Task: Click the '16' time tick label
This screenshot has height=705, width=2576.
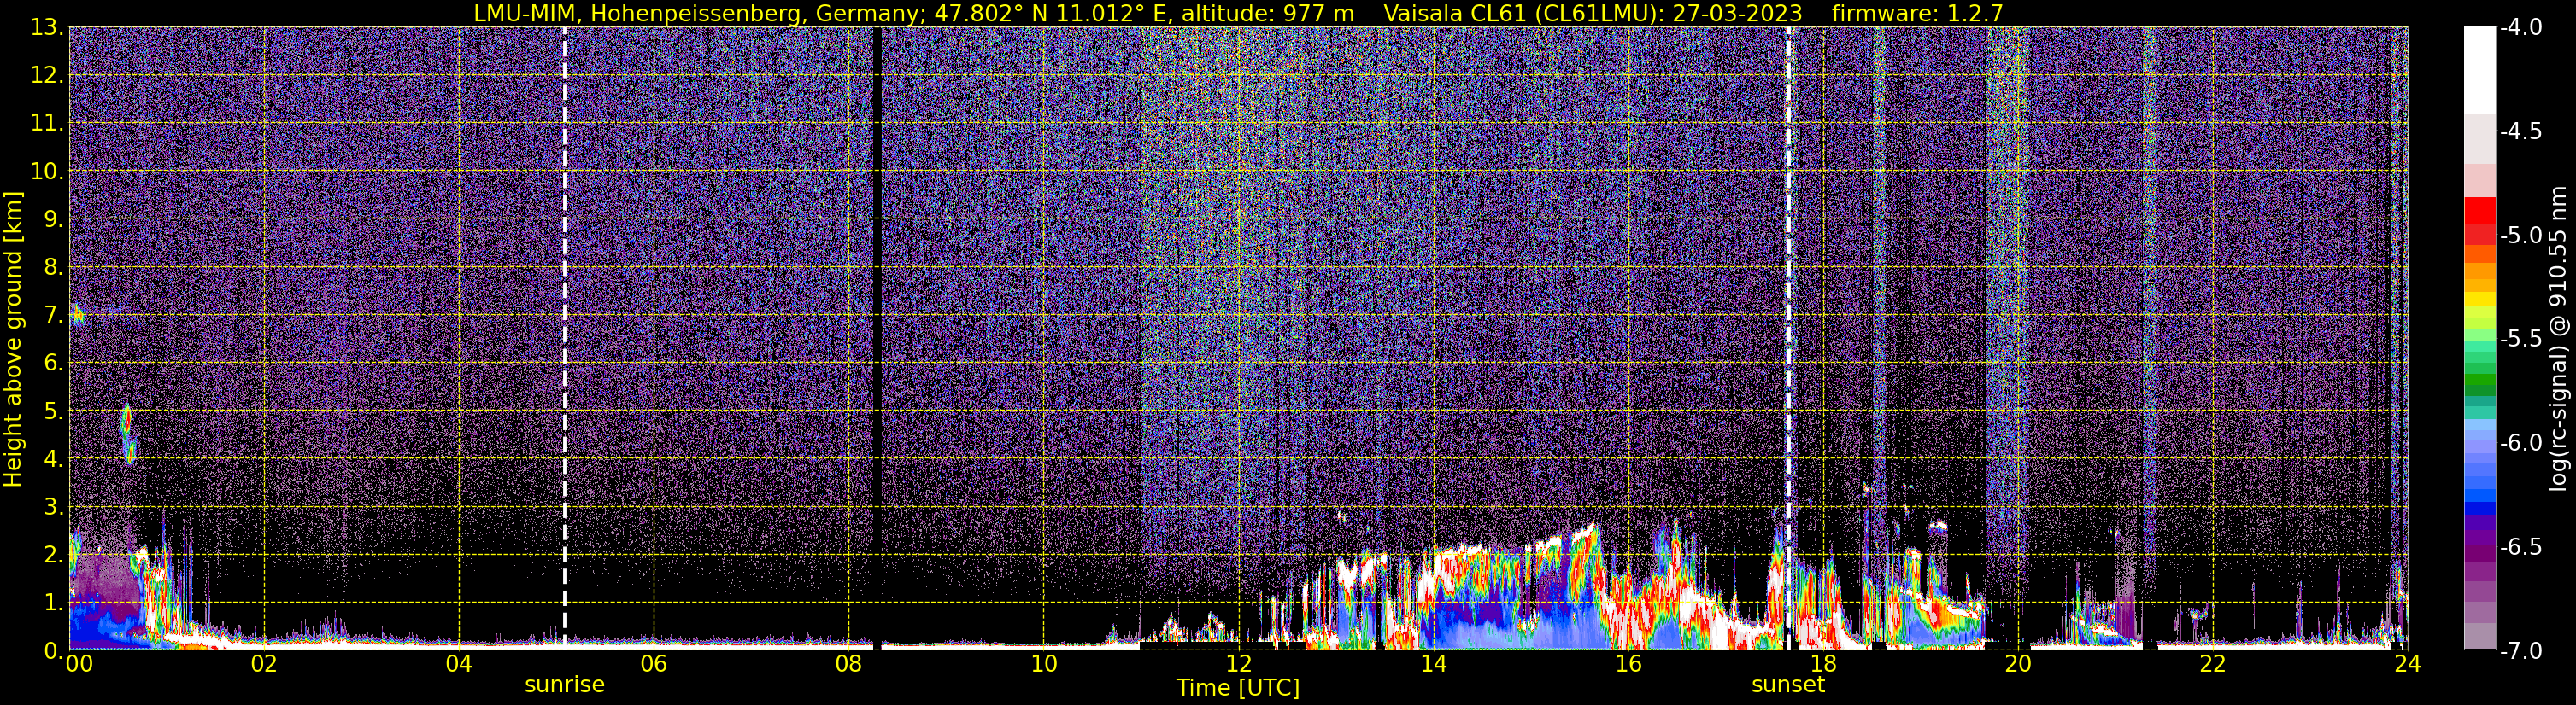Action: click(1628, 664)
